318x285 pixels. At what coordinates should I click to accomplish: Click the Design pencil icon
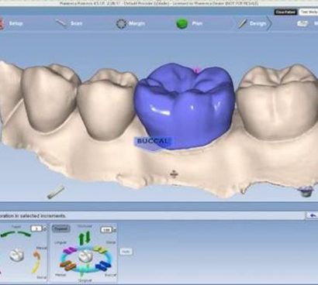click(x=242, y=23)
